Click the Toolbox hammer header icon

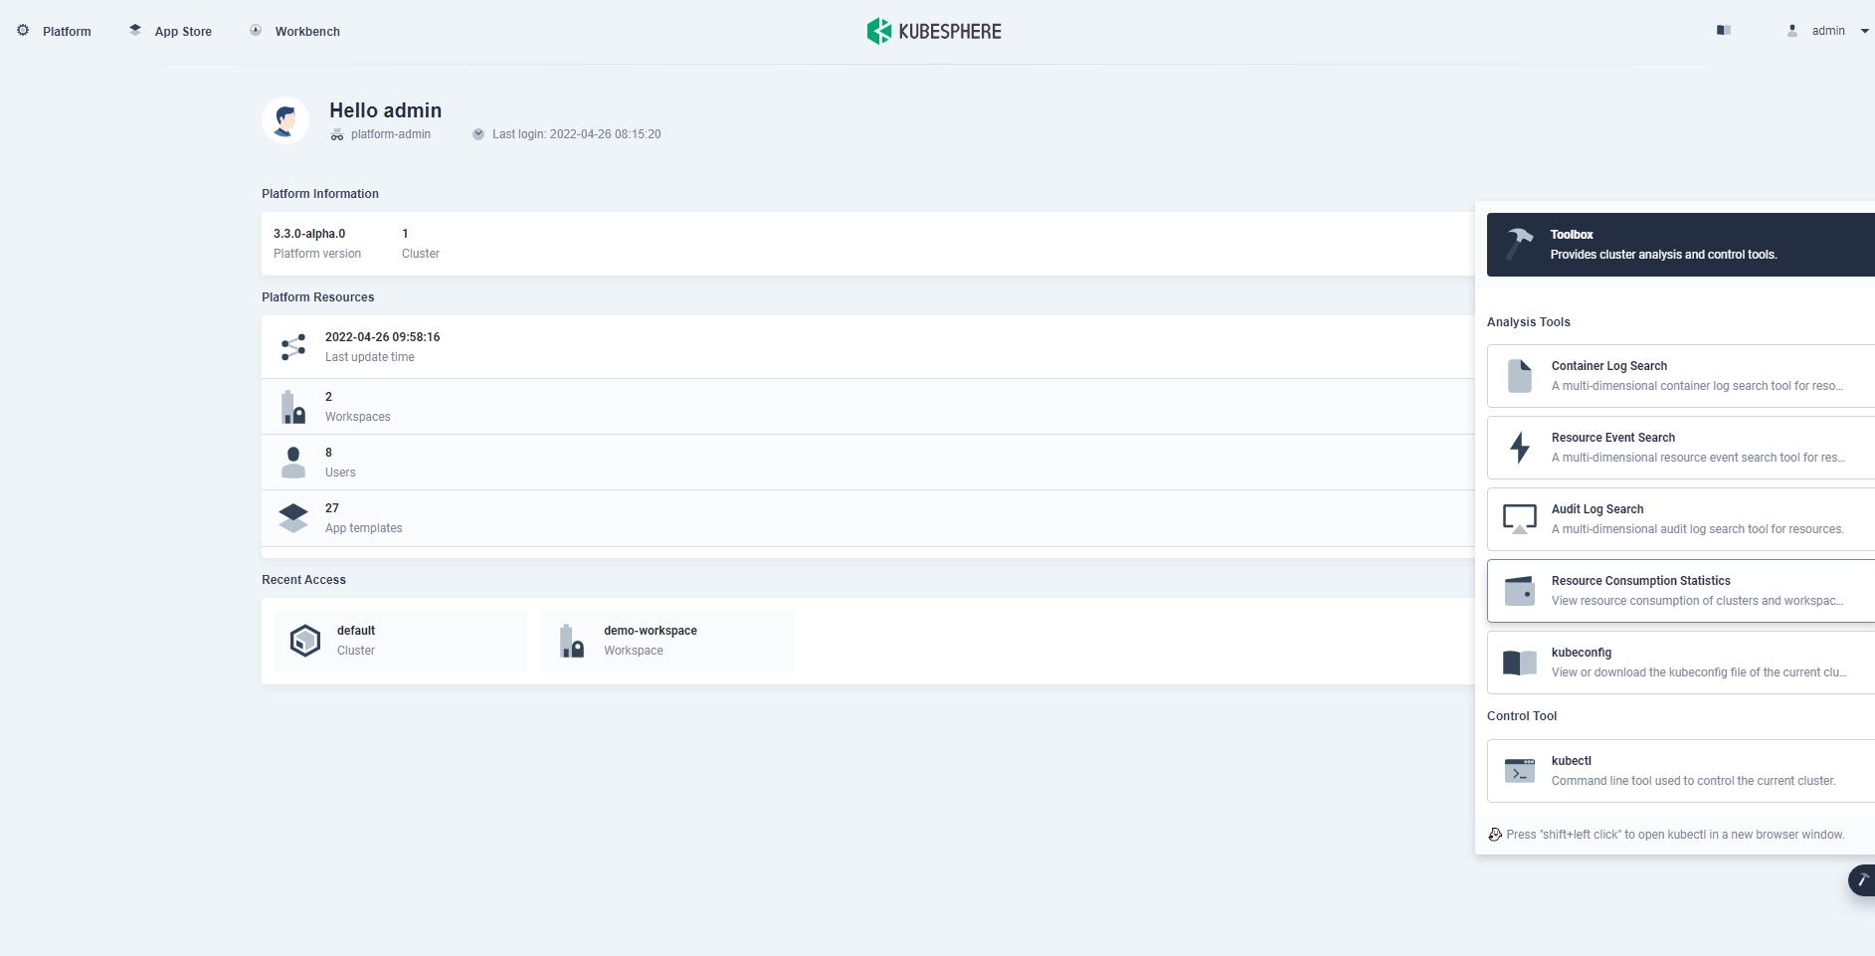click(x=1519, y=244)
